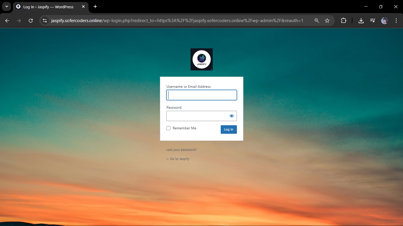
Task: Click the Chrome profile avatar icon
Action: pos(384,21)
